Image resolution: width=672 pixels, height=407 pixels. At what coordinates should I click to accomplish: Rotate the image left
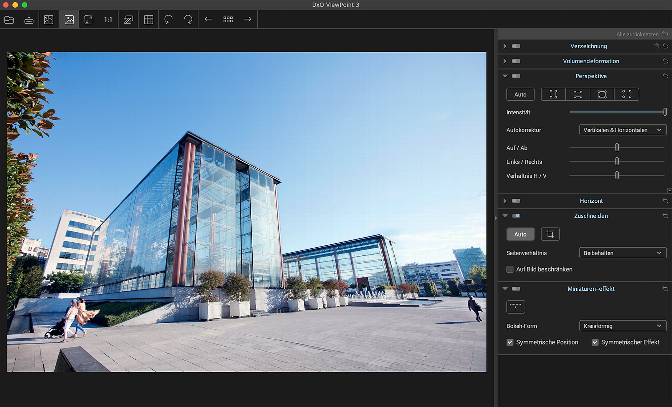tap(168, 19)
